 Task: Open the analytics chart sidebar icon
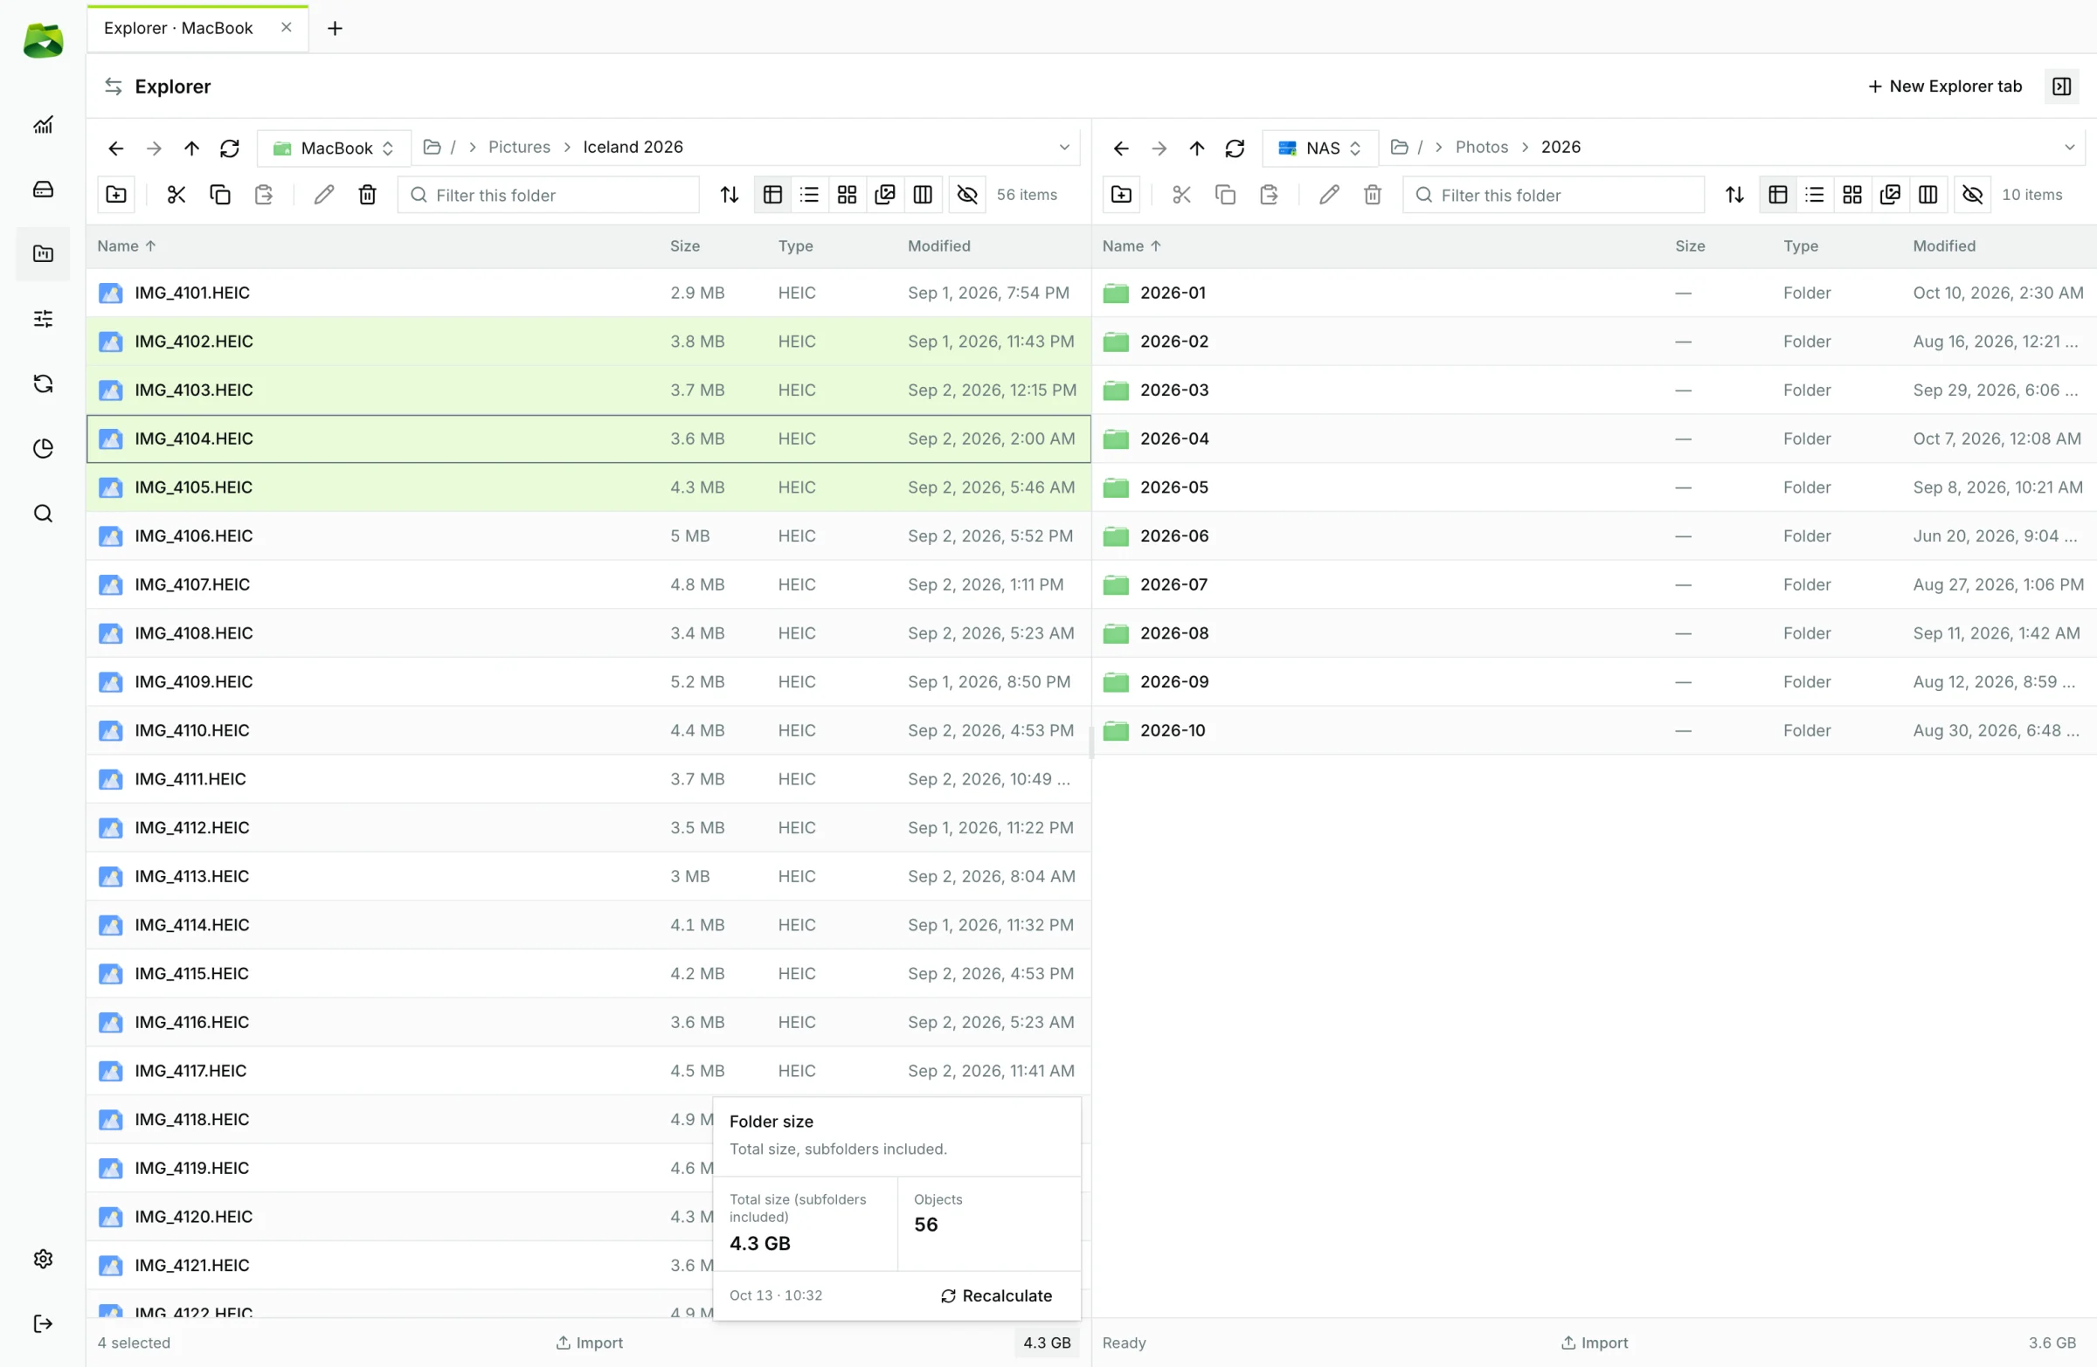pyautogui.click(x=43, y=125)
